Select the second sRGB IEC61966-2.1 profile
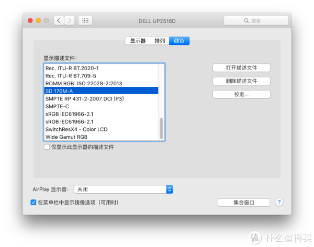314x247 pixels. (101, 121)
